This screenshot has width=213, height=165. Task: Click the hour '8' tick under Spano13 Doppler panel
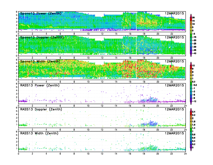[74, 58]
